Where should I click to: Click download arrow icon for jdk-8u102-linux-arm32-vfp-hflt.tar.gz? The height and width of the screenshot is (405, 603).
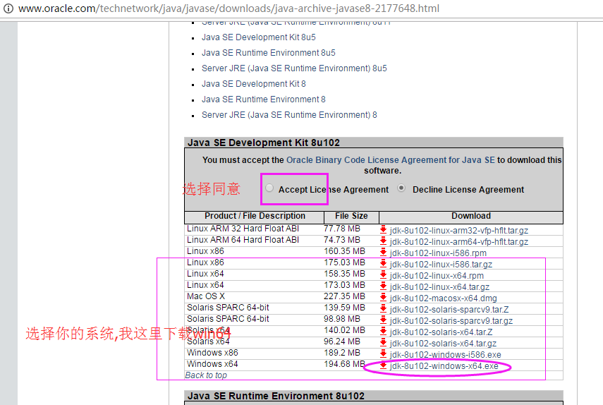pyautogui.click(x=383, y=230)
